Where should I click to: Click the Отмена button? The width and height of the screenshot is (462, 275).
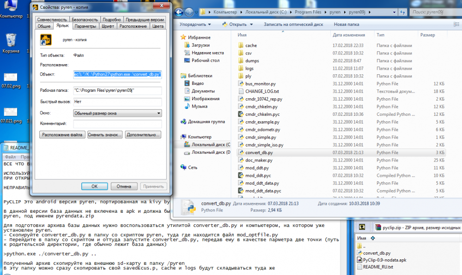click(124, 186)
